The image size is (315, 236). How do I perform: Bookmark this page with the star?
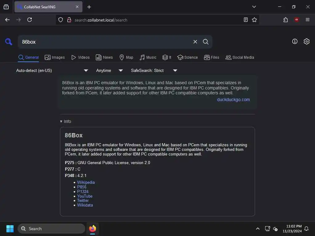point(254,20)
